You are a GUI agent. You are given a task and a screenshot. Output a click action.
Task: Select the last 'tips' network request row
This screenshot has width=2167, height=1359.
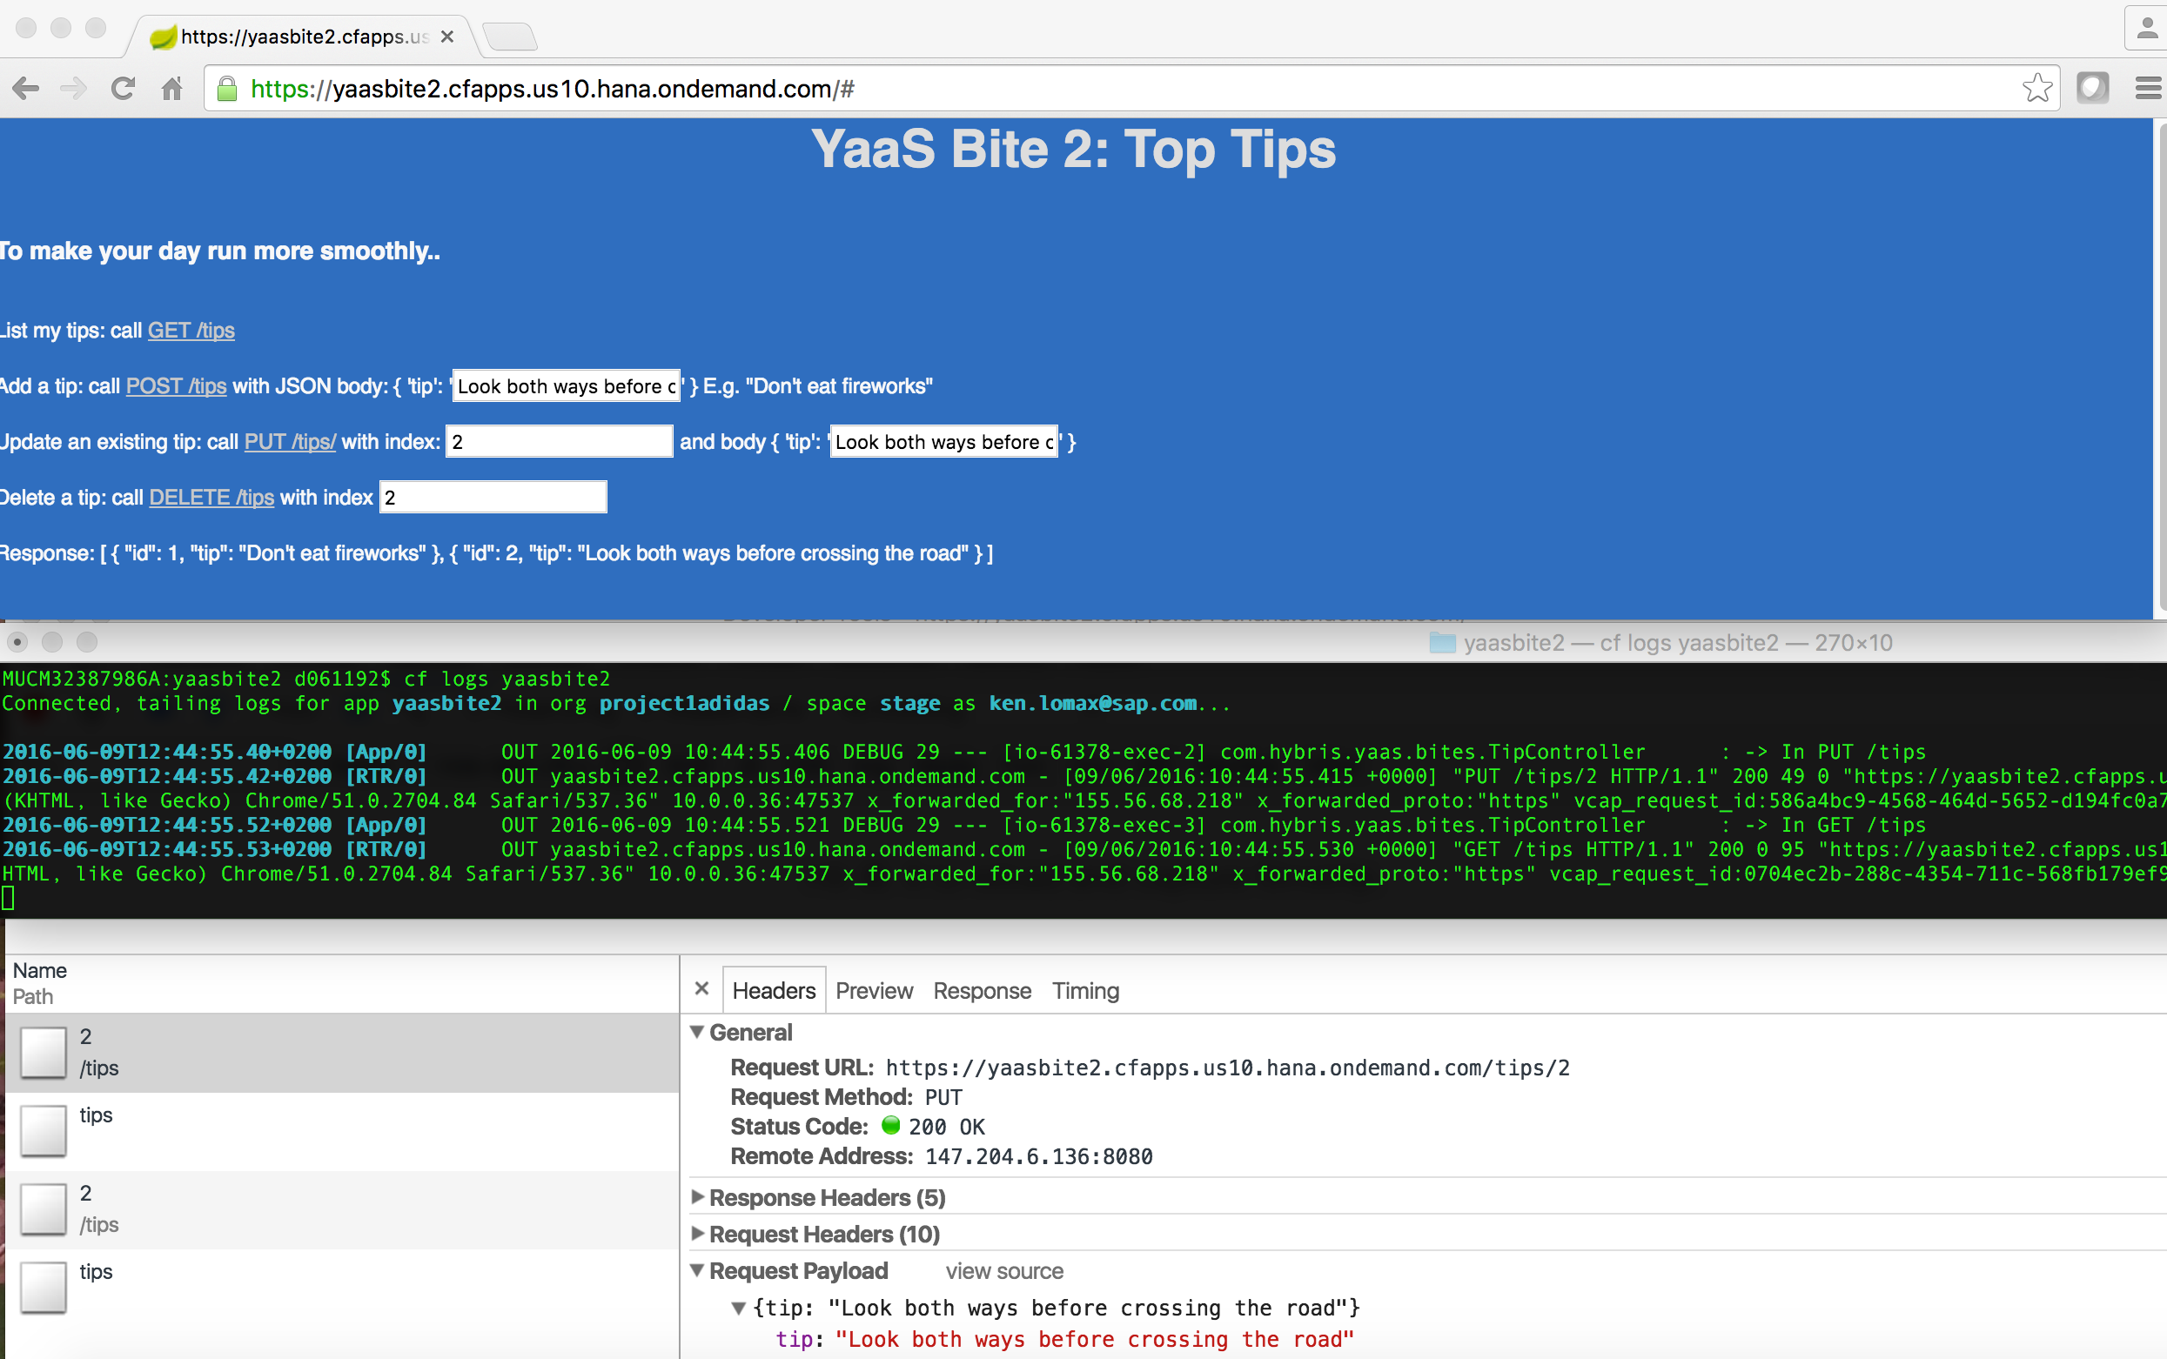(x=342, y=1287)
